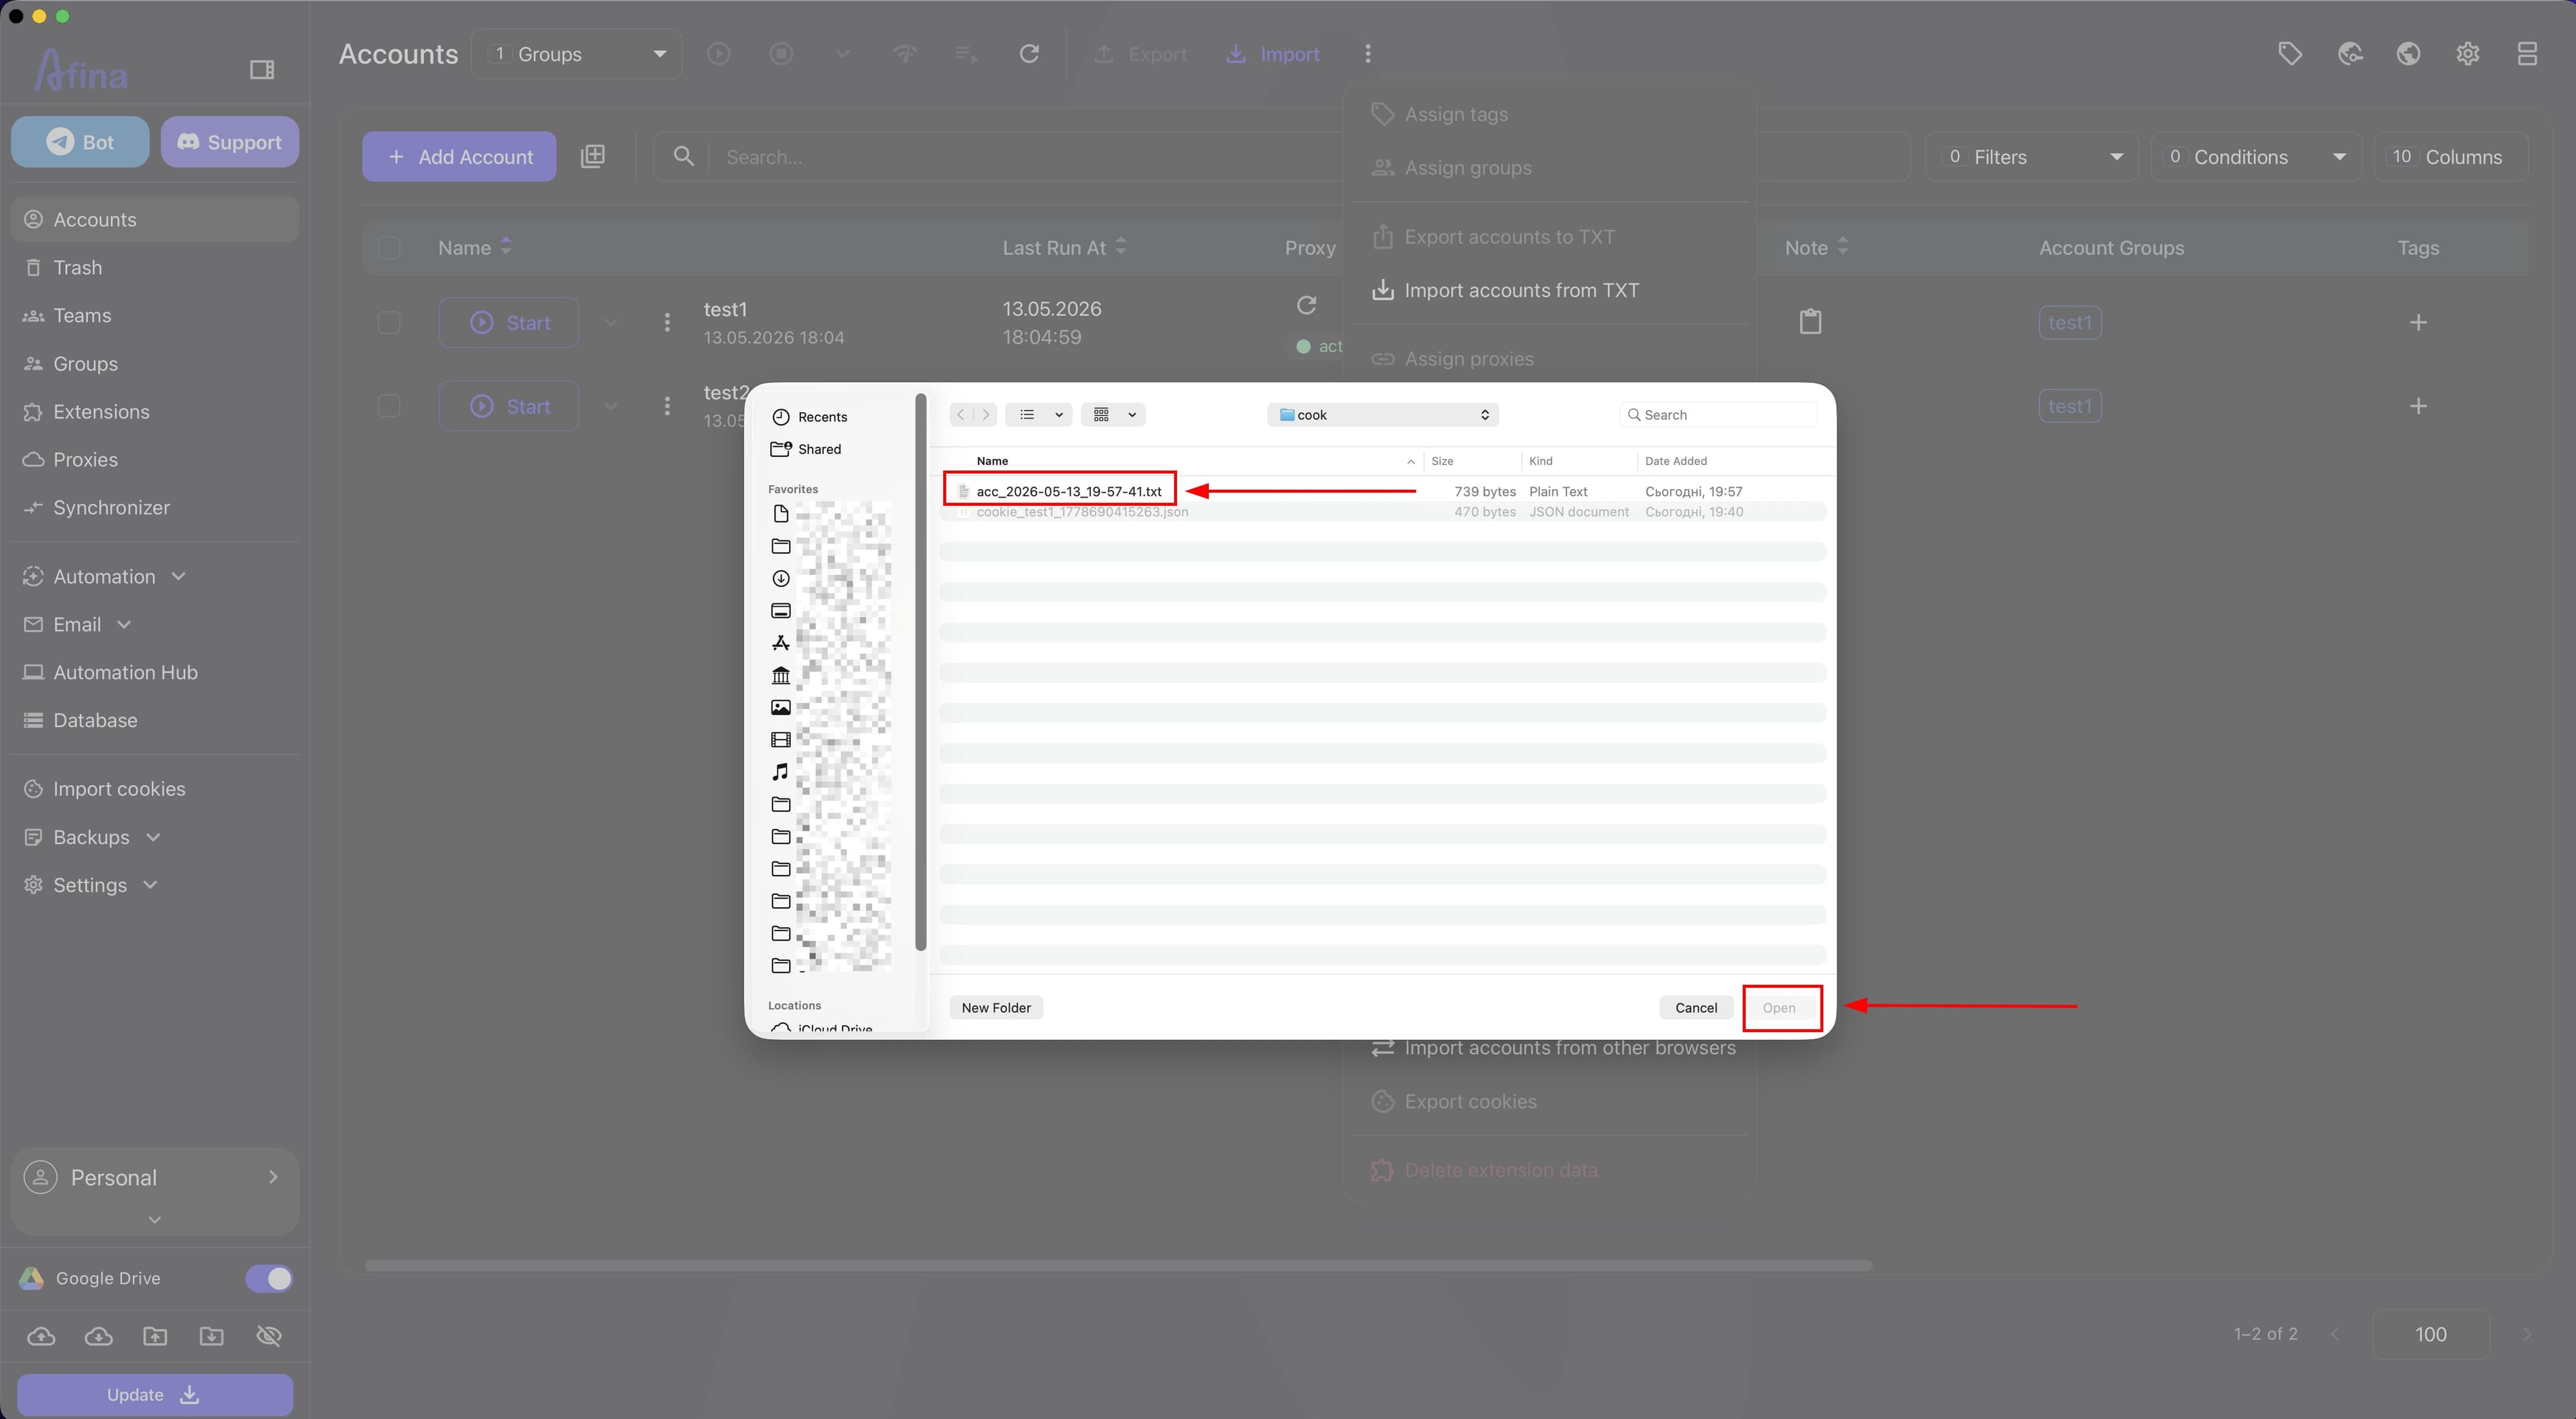Click the bulk add accounts icon

tap(593, 156)
